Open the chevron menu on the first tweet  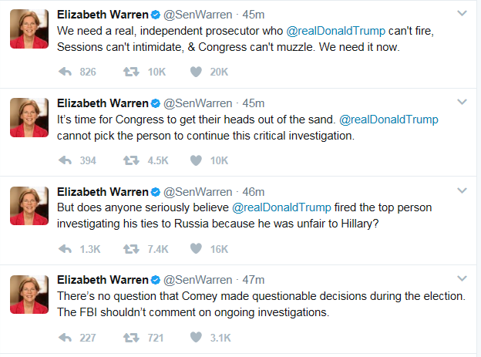tap(462, 13)
